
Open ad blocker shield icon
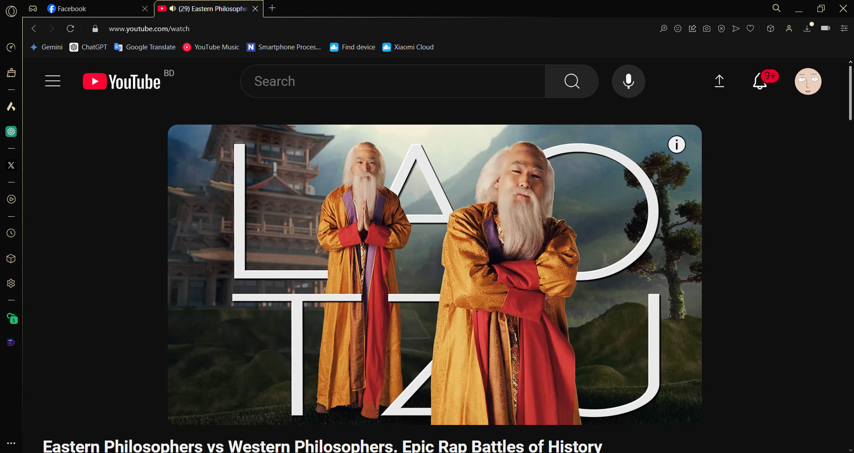coord(721,28)
